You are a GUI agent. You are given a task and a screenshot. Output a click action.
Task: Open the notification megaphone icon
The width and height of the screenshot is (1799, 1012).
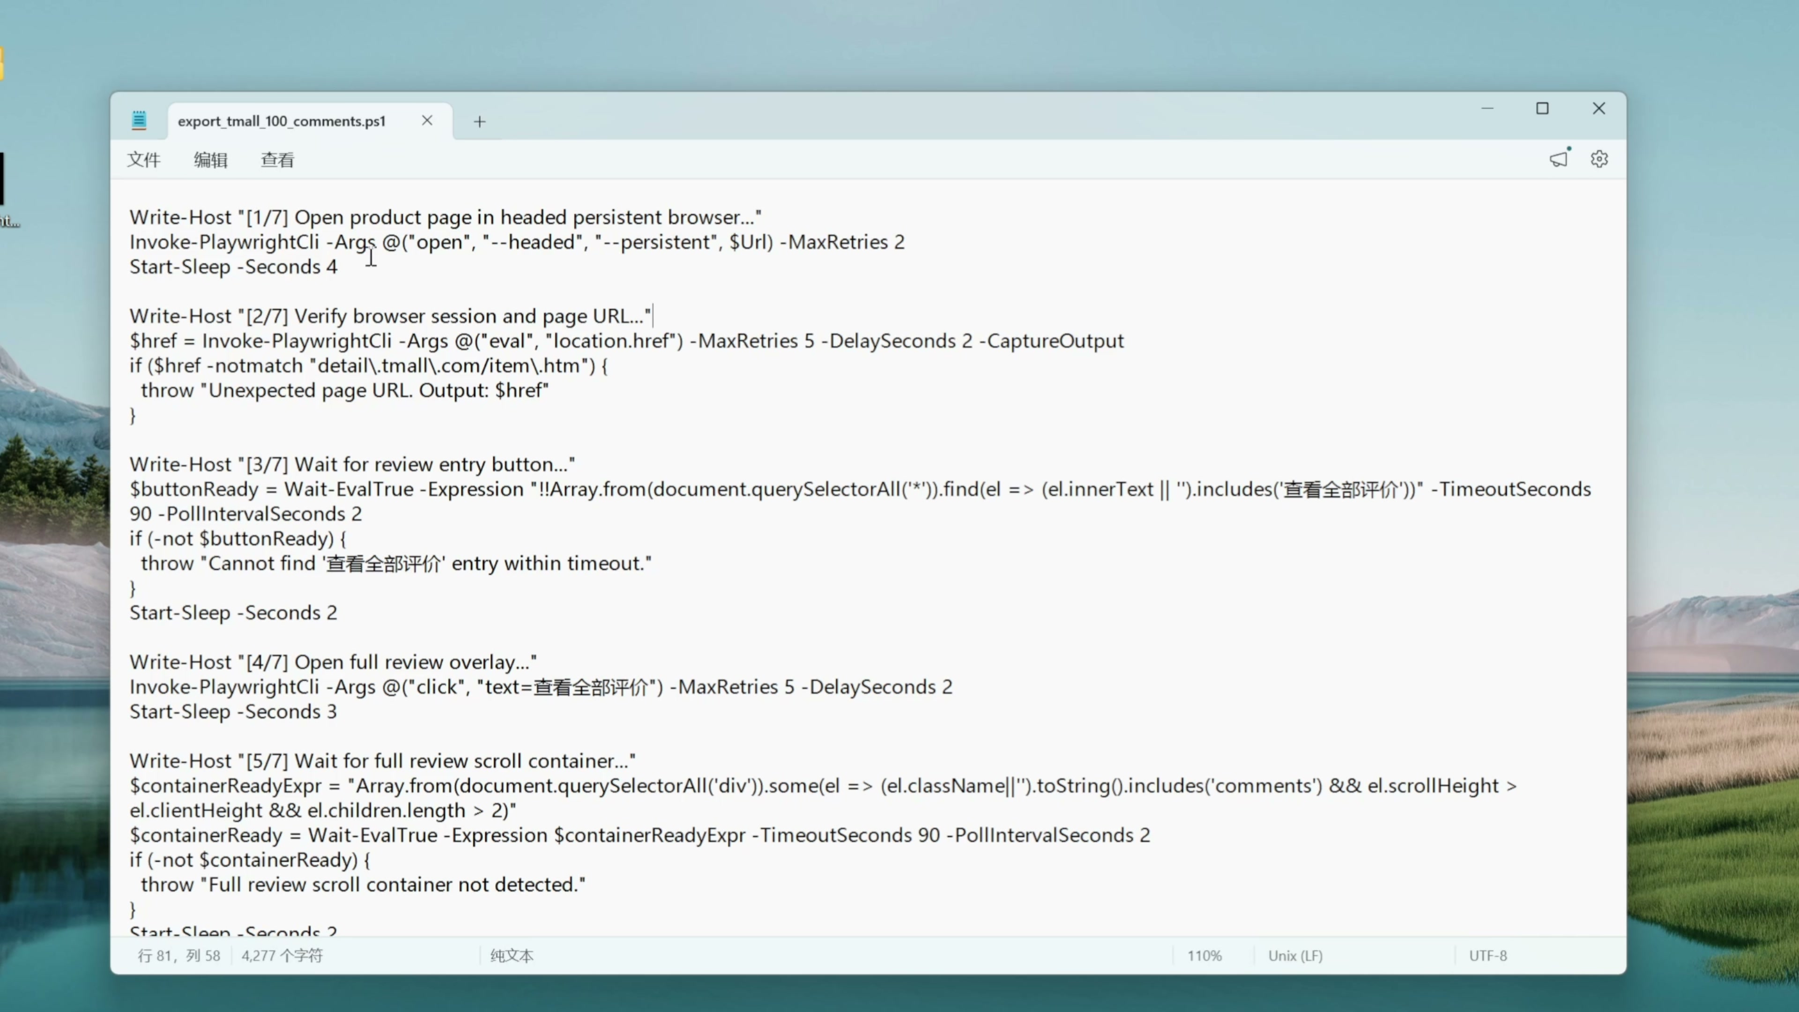1558,159
